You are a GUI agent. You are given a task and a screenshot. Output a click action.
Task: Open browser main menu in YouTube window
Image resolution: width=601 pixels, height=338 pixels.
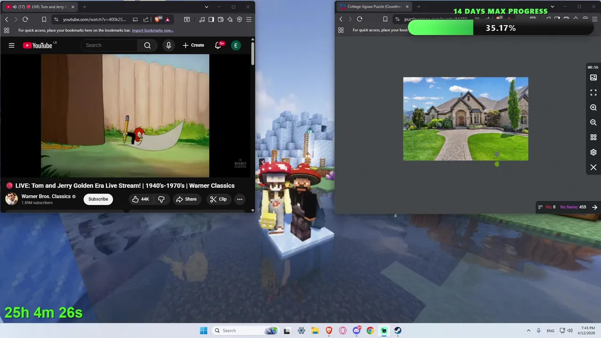click(249, 19)
